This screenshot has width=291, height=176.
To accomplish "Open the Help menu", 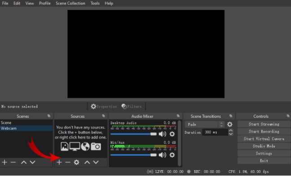I will (x=109, y=3).
